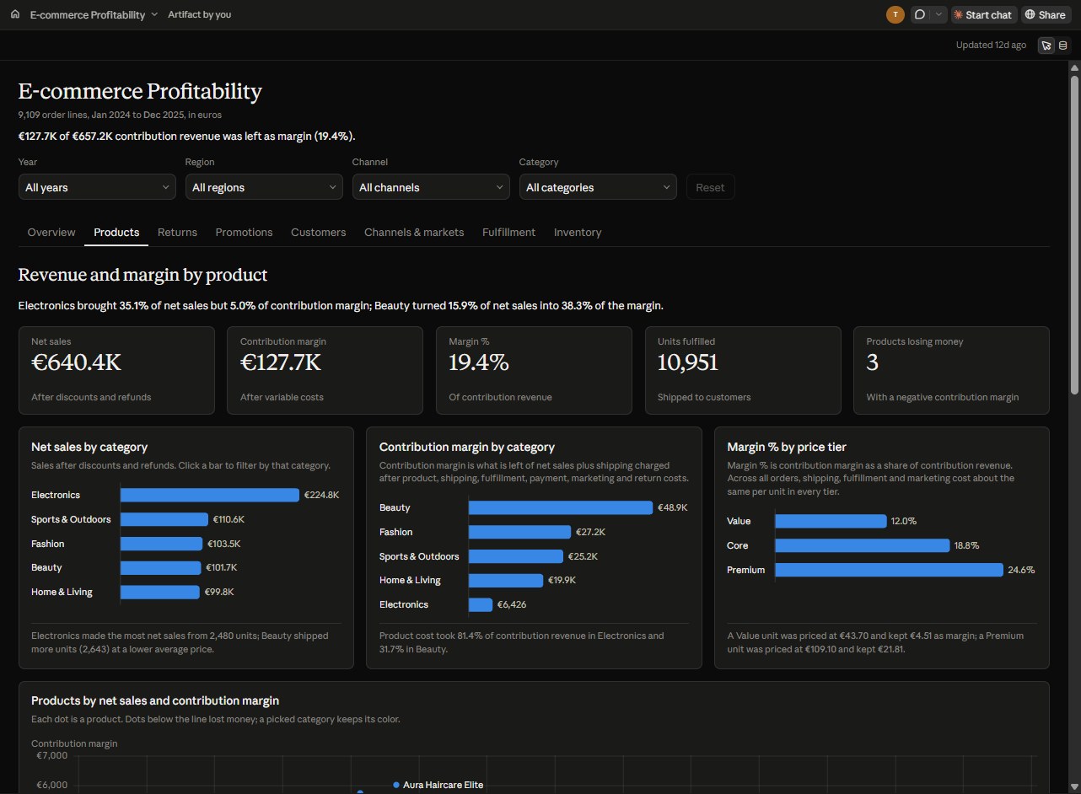1081x794 pixels.
Task: Open the Channel filter dropdown
Action: (431, 187)
